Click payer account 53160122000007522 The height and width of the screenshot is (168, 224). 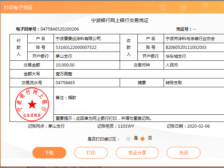(x=76, y=48)
